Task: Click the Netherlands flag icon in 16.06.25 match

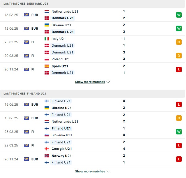Action: [x=47, y=11]
